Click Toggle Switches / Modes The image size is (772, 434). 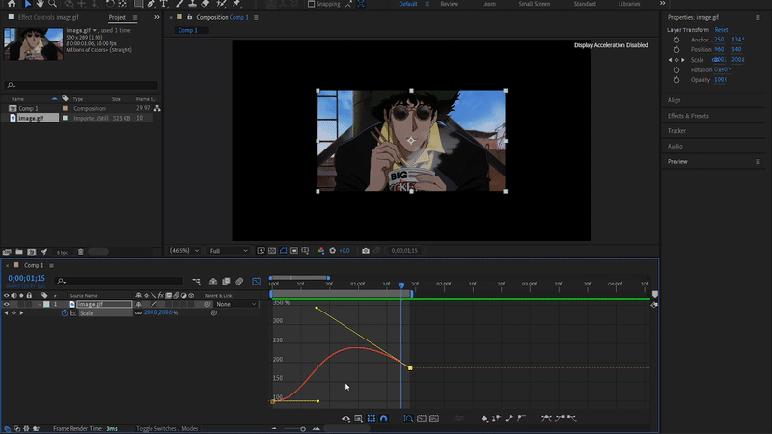167,428
